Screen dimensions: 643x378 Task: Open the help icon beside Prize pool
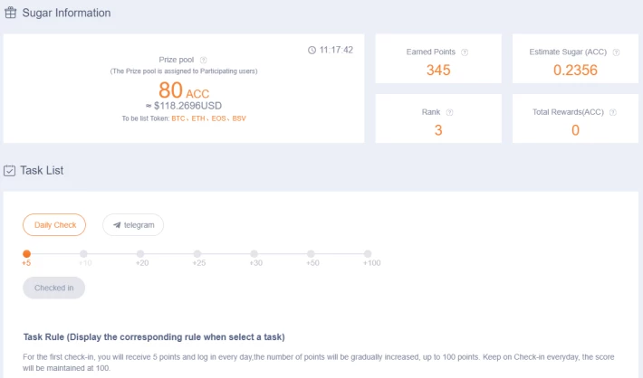pos(203,60)
